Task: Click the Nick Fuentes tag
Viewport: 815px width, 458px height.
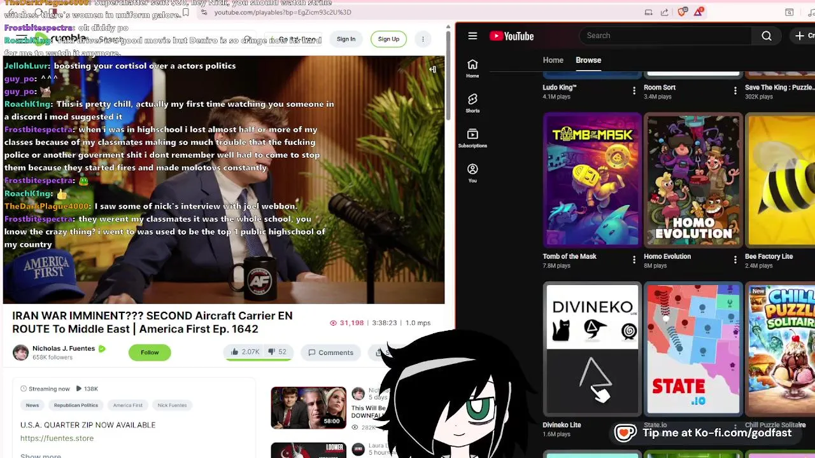Action: (x=172, y=405)
